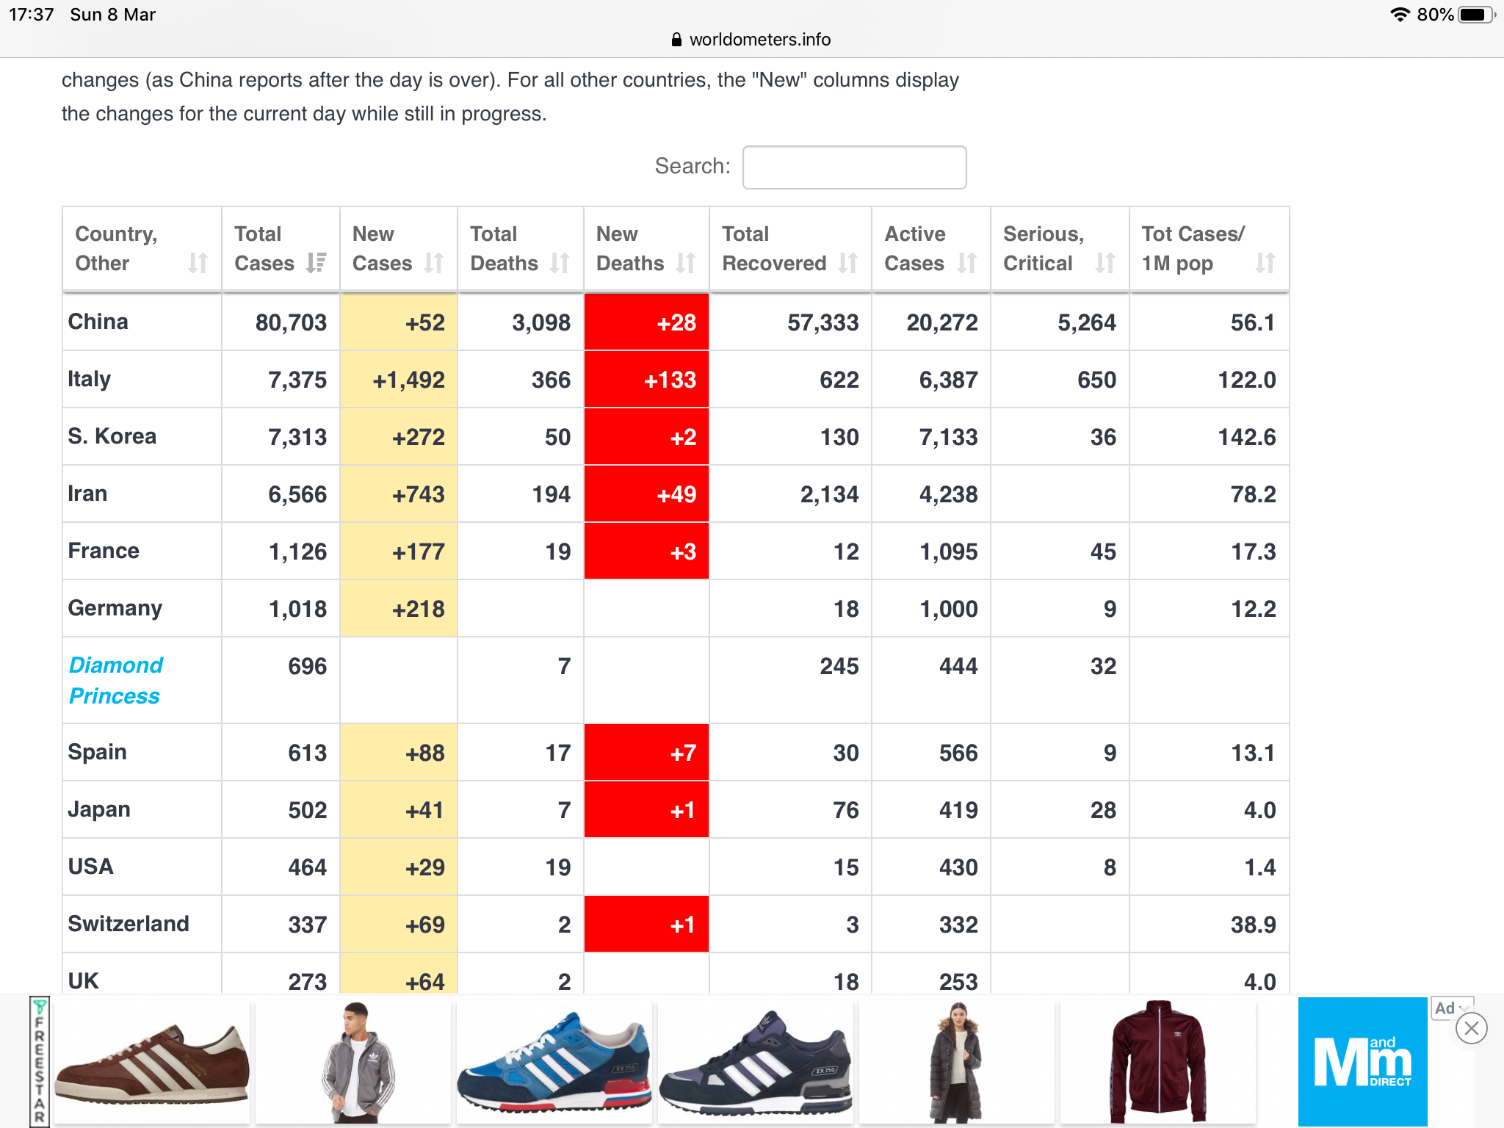Sort by Total Recovered column arrows

[847, 263]
